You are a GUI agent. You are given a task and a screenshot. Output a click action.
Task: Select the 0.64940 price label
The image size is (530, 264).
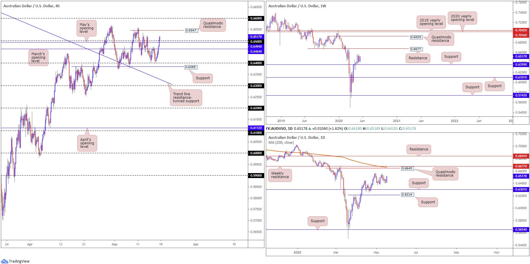click(256, 46)
